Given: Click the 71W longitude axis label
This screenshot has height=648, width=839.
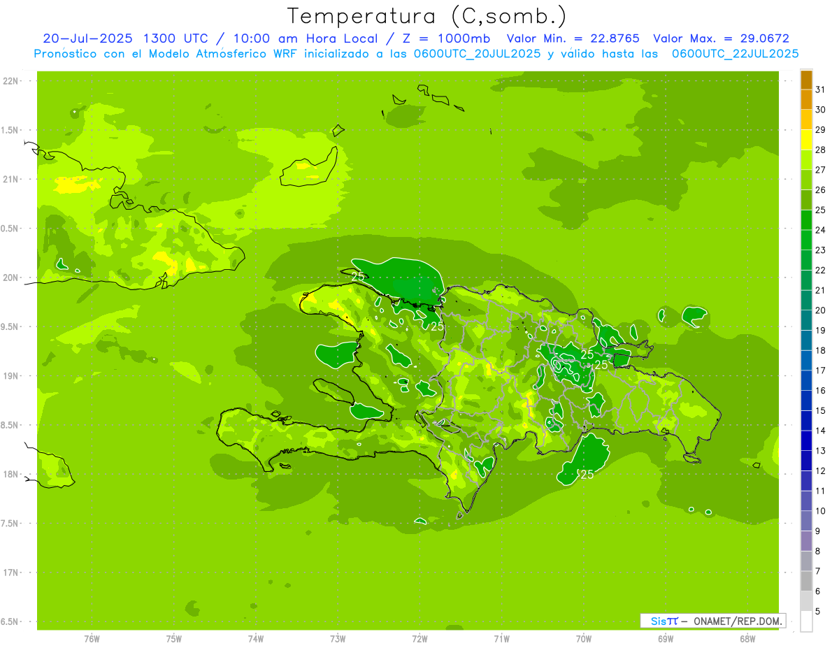Looking at the screenshot, I should point(501,639).
